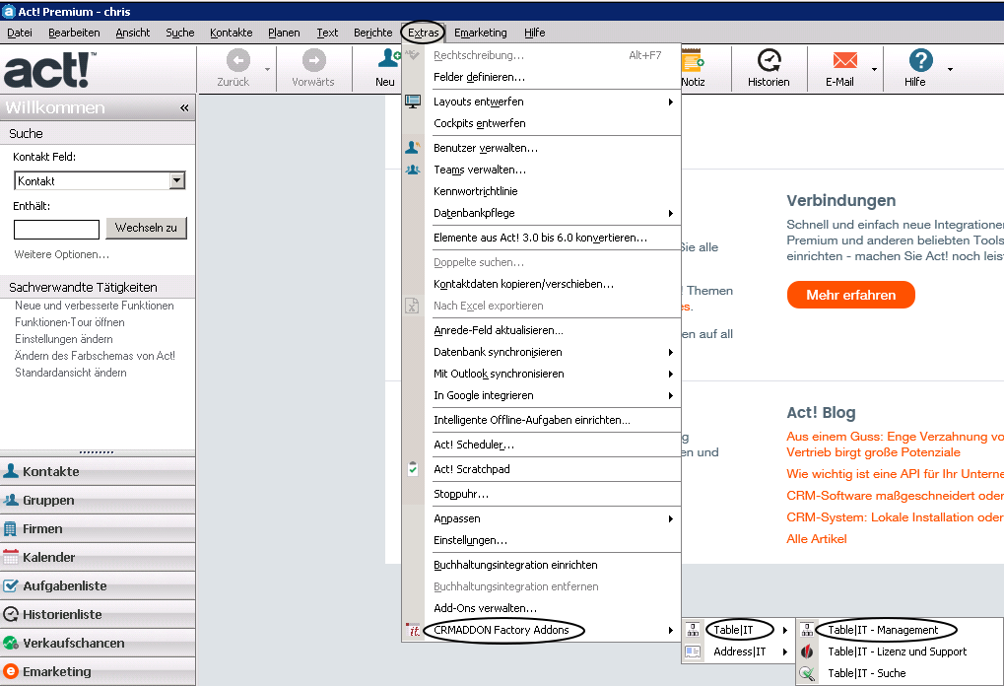This screenshot has width=1004, height=686.
Task: Click the Notiz toolbar icon
Action: [x=693, y=60]
